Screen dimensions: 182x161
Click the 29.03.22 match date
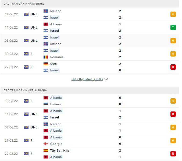point(11,141)
